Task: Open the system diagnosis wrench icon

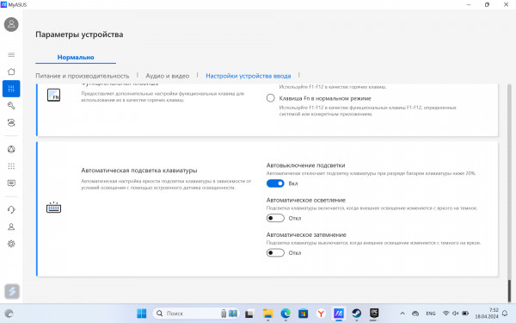Action: [x=11, y=105]
